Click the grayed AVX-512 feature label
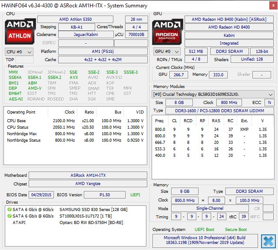278x250 pixels. click(x=114, y=78)
